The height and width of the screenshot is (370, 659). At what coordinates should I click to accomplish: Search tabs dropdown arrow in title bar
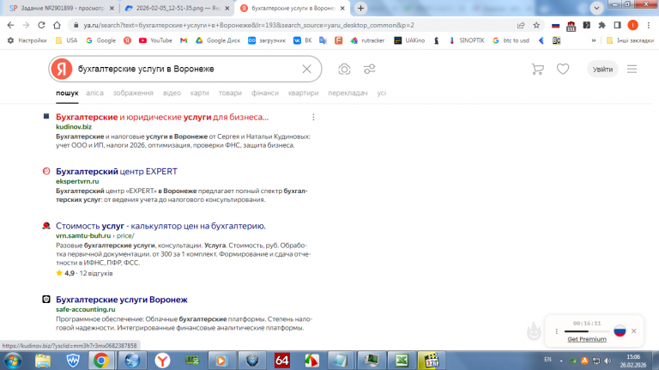[596, 8]
